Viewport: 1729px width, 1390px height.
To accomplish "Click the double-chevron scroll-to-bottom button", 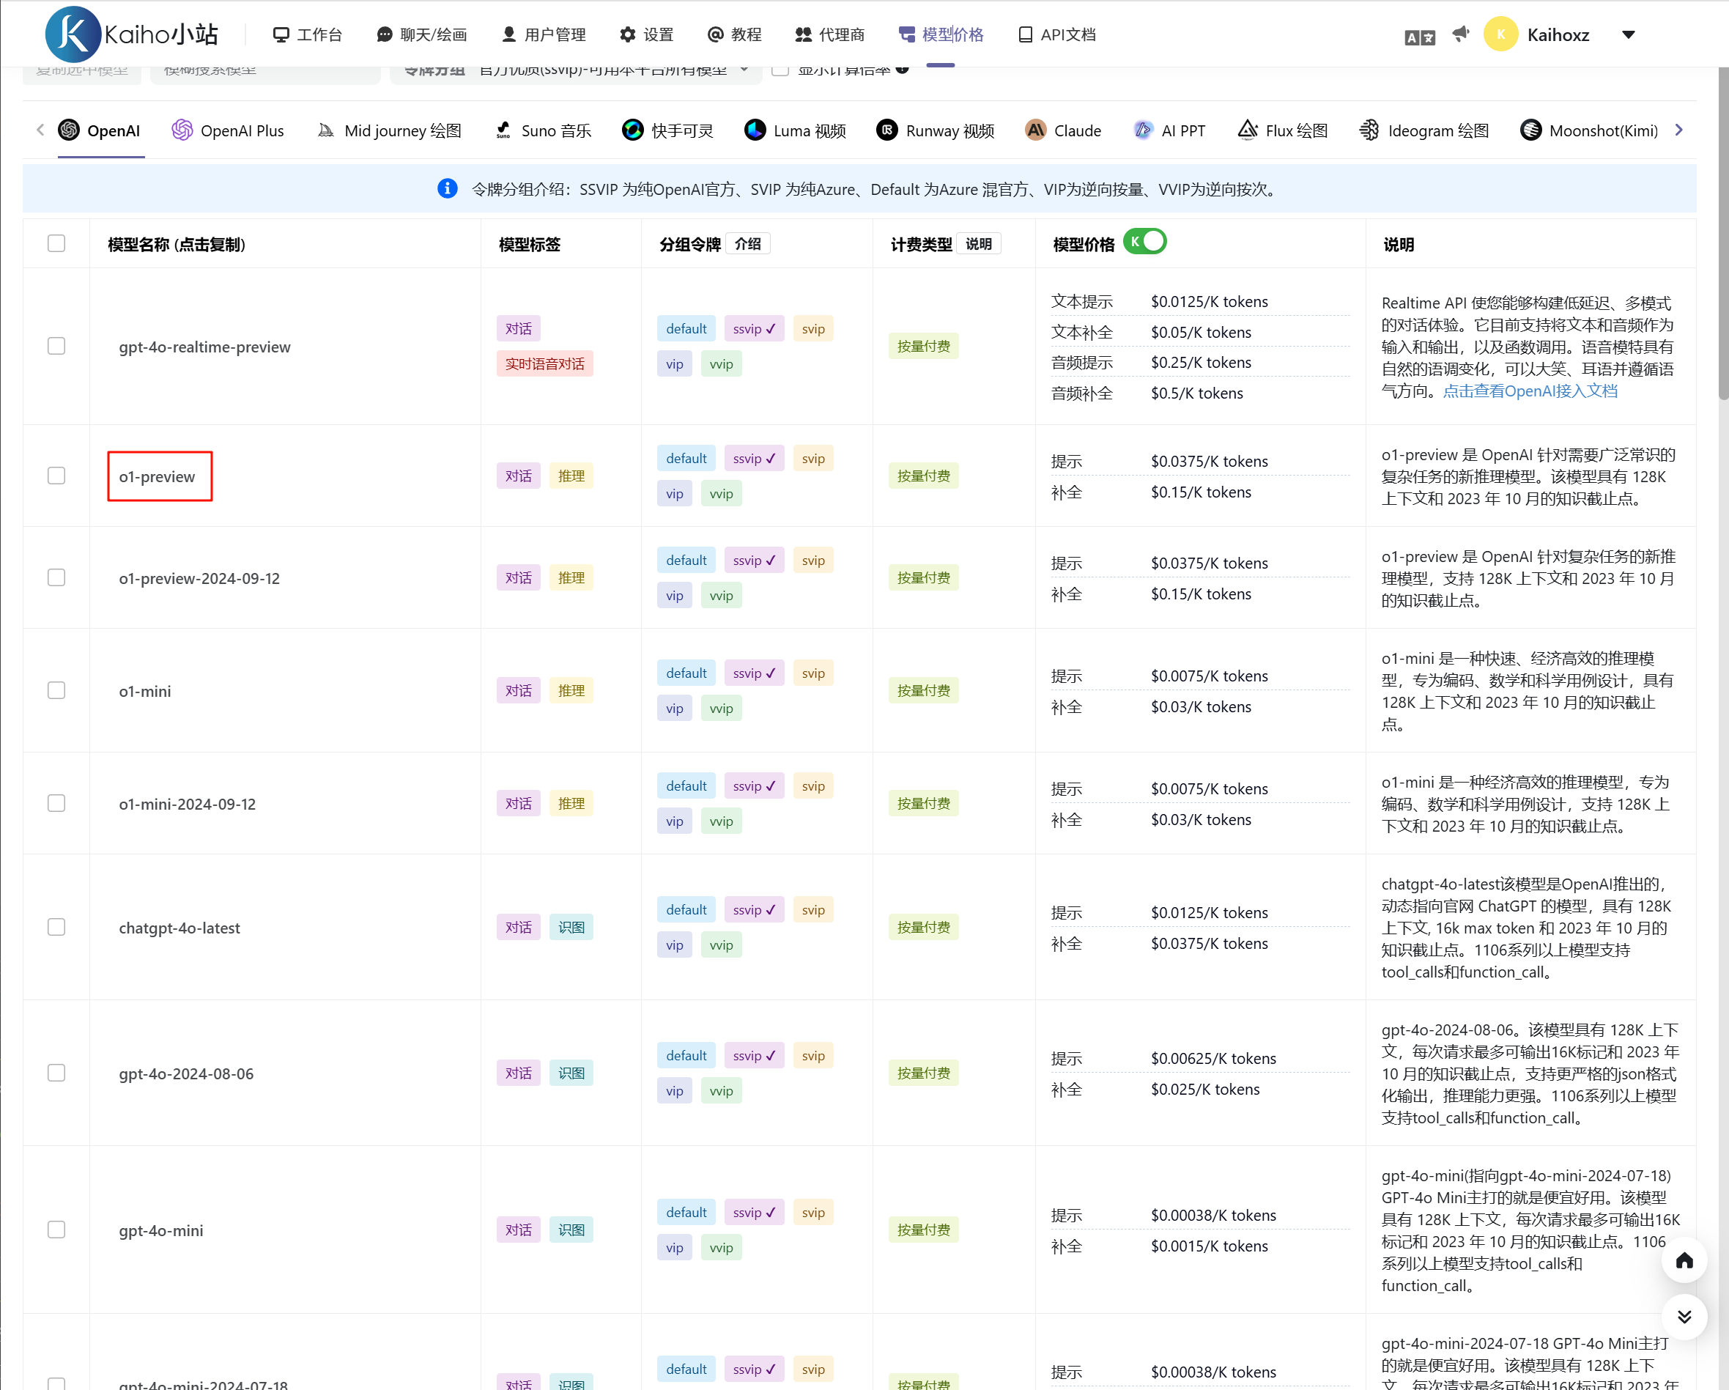I will (x=1684, y=1317).
